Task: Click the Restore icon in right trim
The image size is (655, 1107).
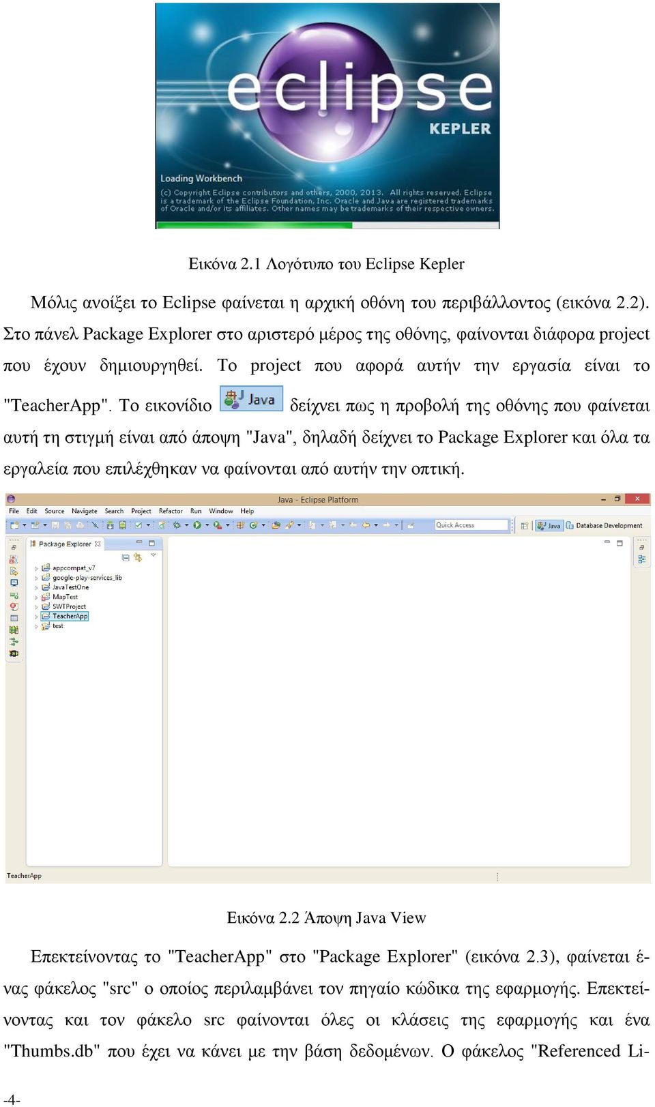Action: coord(642,547)
